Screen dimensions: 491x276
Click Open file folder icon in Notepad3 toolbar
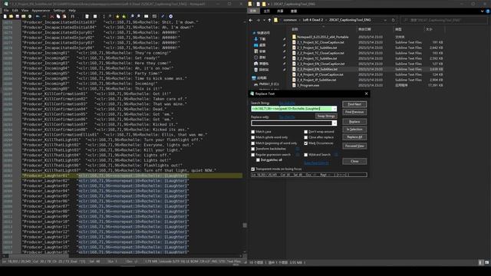tap(12, 16)
